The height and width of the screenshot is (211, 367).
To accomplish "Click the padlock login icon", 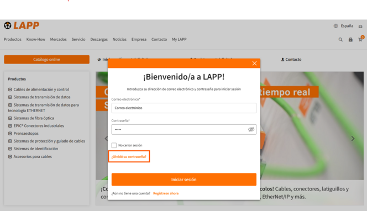I will click(x=350, y=40).
